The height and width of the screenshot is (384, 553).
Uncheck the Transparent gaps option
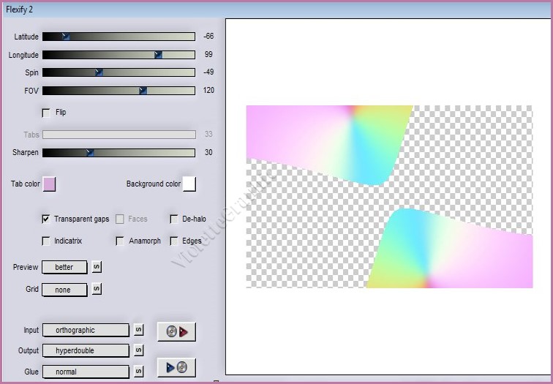coord(46,219)
